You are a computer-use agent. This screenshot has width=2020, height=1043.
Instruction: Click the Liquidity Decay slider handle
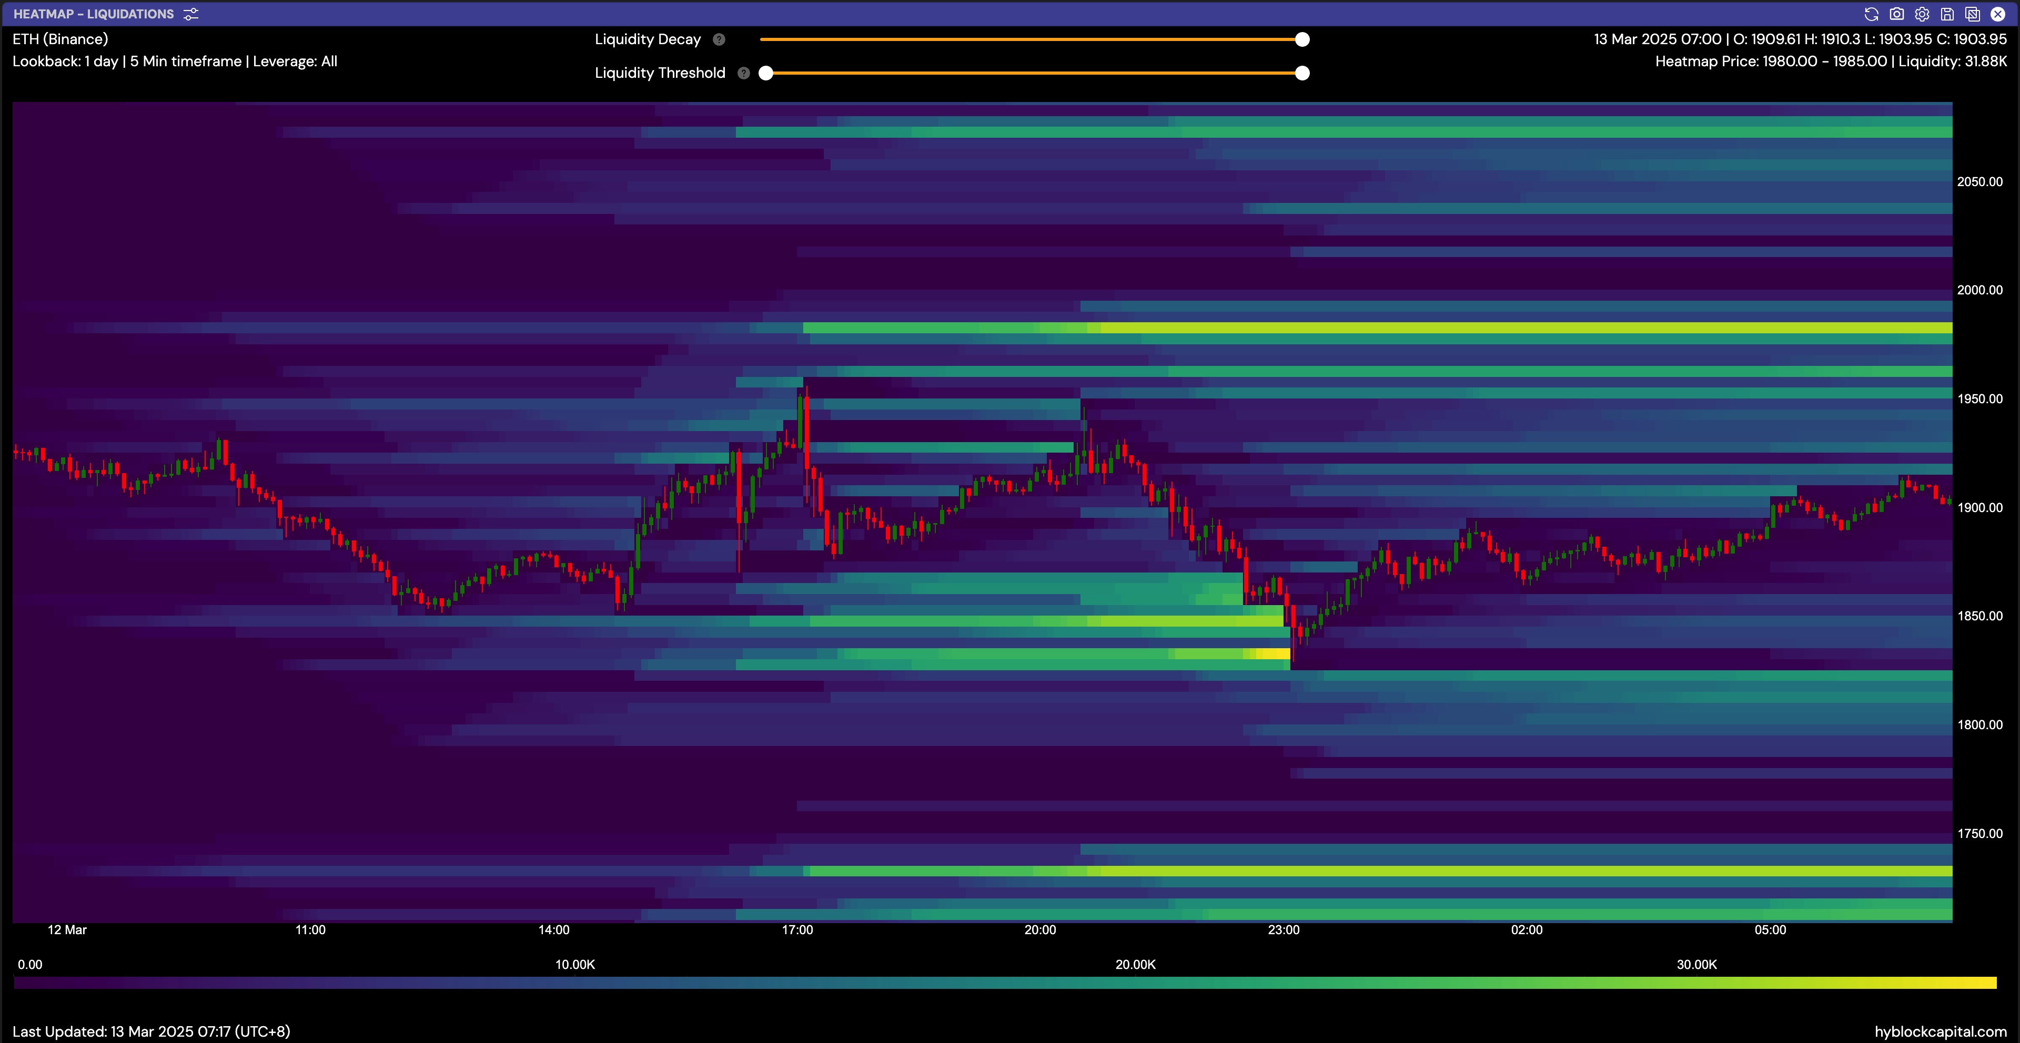coord(1302,39)
